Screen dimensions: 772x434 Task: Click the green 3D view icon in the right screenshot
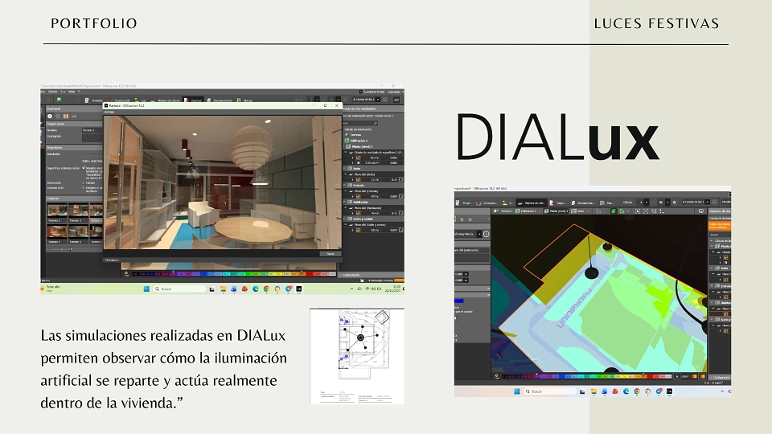click(x=614, y=211)
